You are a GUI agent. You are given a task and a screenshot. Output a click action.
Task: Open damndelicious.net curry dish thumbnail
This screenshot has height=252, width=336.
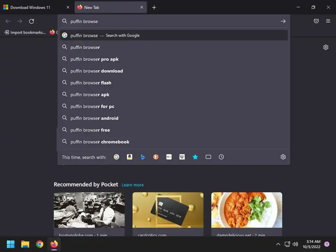pos(247,210)
